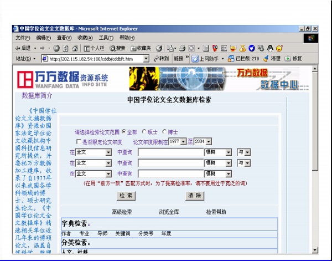Click the 修复 repair button

[x=293, y=59]
